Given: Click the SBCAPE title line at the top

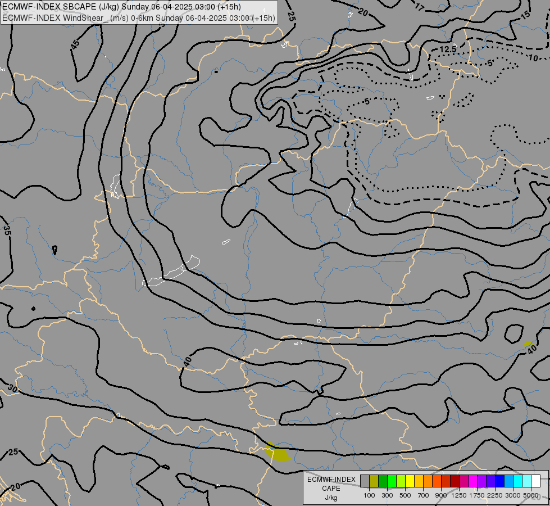Looking at the screenshot, I should (121, 7).
